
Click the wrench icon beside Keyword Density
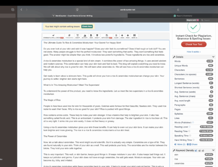[x=174, y=150]
